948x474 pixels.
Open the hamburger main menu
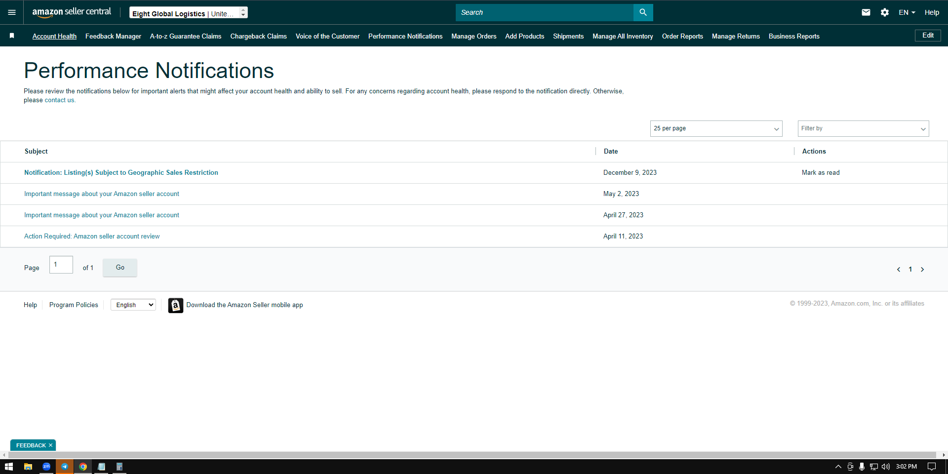(12, 12)
